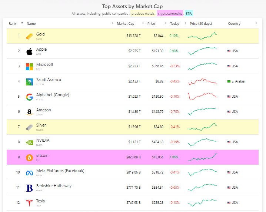Sort by Market Cap column arrow

tap(143, 23)
